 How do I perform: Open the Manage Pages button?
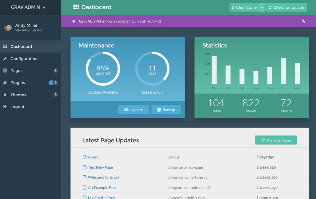pos(276,140)
